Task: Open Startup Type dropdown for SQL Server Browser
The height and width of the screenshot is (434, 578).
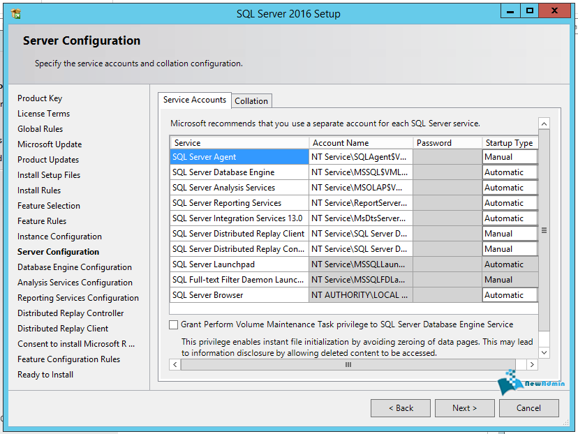Action: tap(510, 295)
